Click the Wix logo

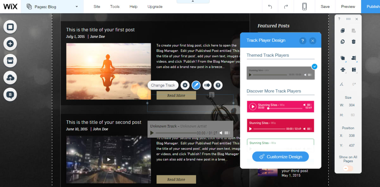point(10,6)
